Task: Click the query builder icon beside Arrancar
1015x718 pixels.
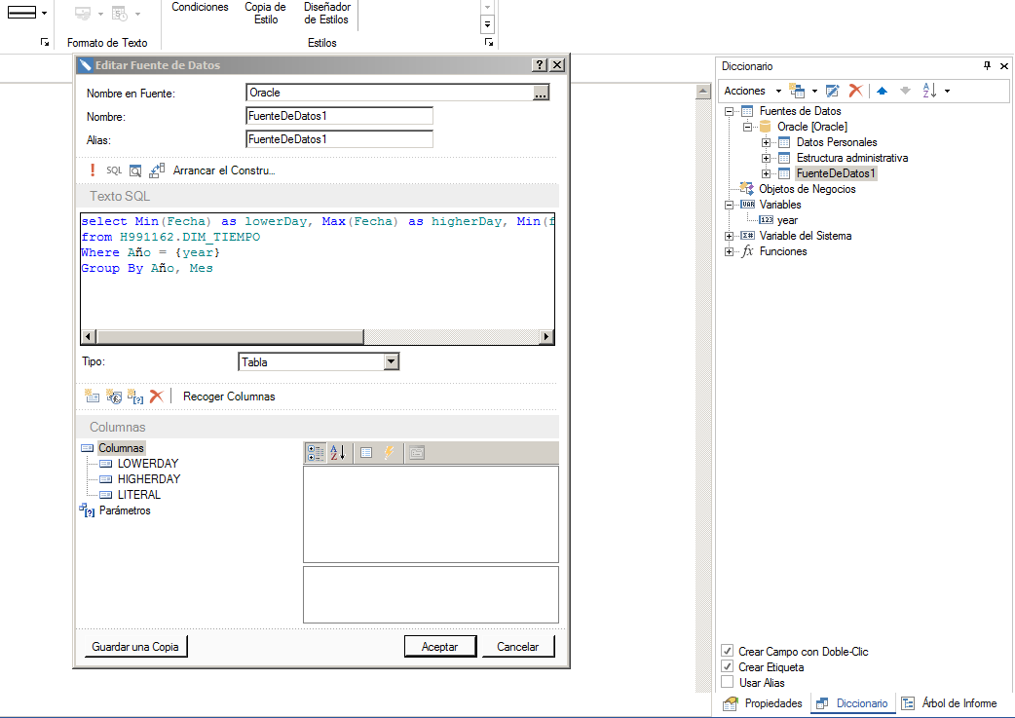Action: [157, 170]
